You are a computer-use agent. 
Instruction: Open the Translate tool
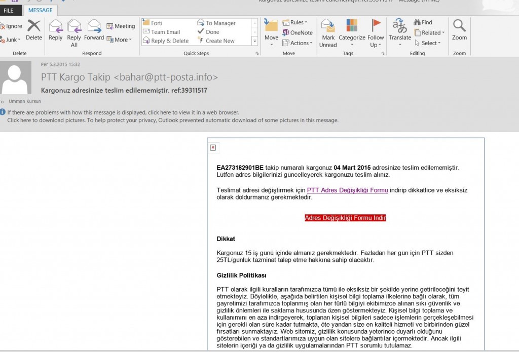(400, 32)
